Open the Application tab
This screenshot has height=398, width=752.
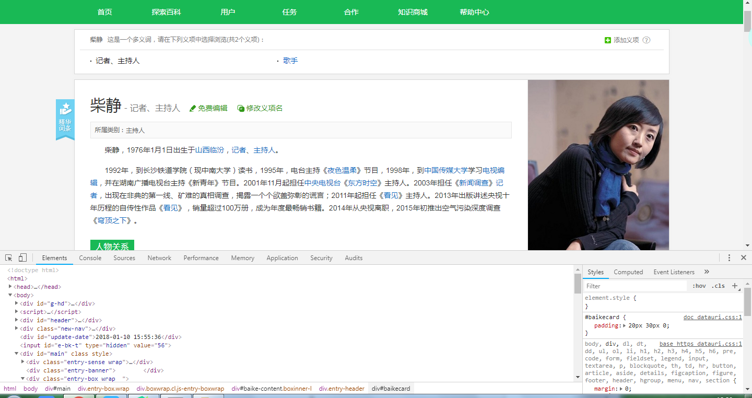pos(282,258)
